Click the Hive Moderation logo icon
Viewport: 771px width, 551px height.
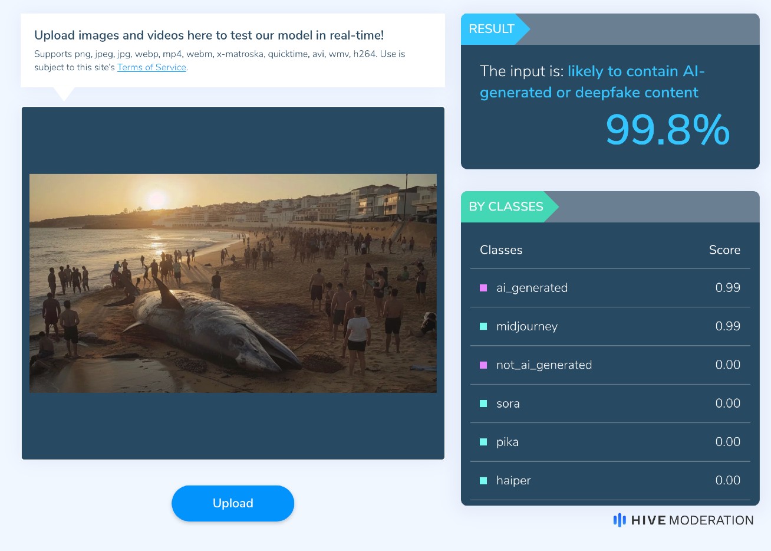point(620,520)
